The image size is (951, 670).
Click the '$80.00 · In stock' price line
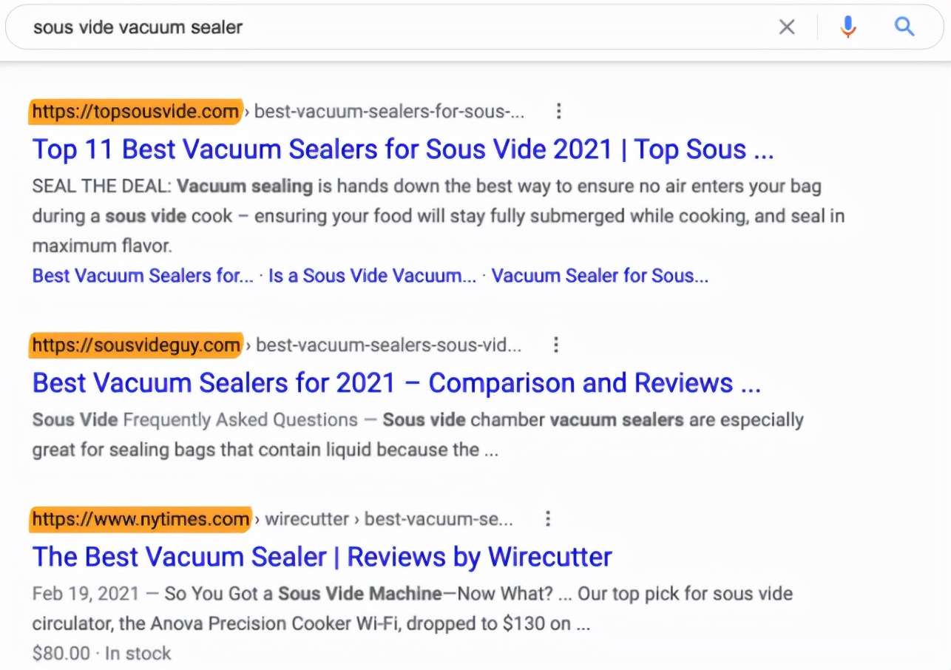[101, 654]
